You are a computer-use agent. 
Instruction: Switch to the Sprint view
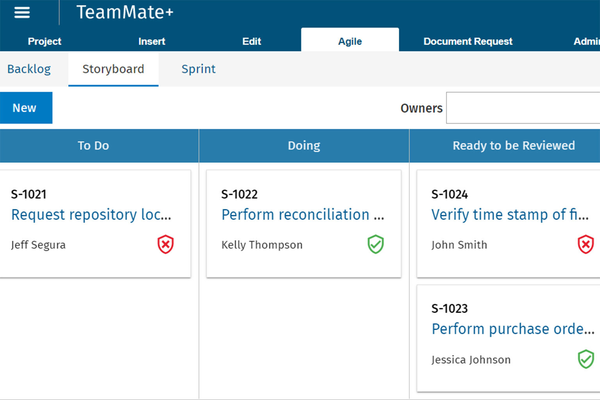pos(198,69)
